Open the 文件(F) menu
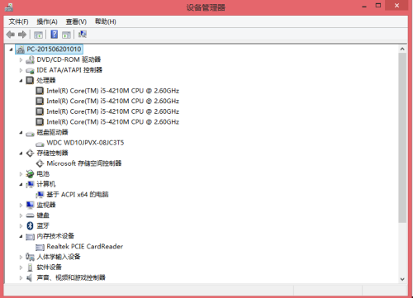 tap(18, 21)
